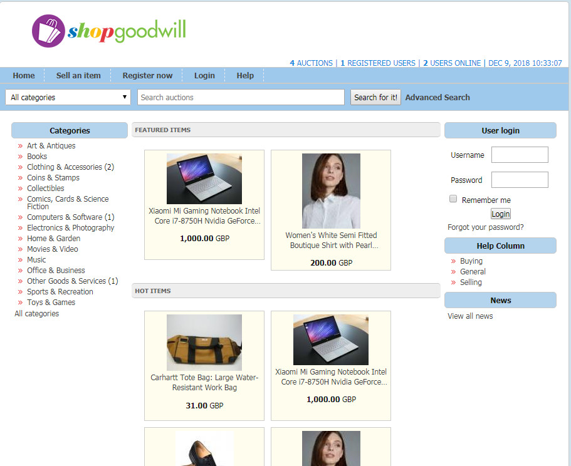The height and width of the screenshot is (466, 571).
Task: Click the 2 USERS ONLINE text
Action: [x=451, y=63]
